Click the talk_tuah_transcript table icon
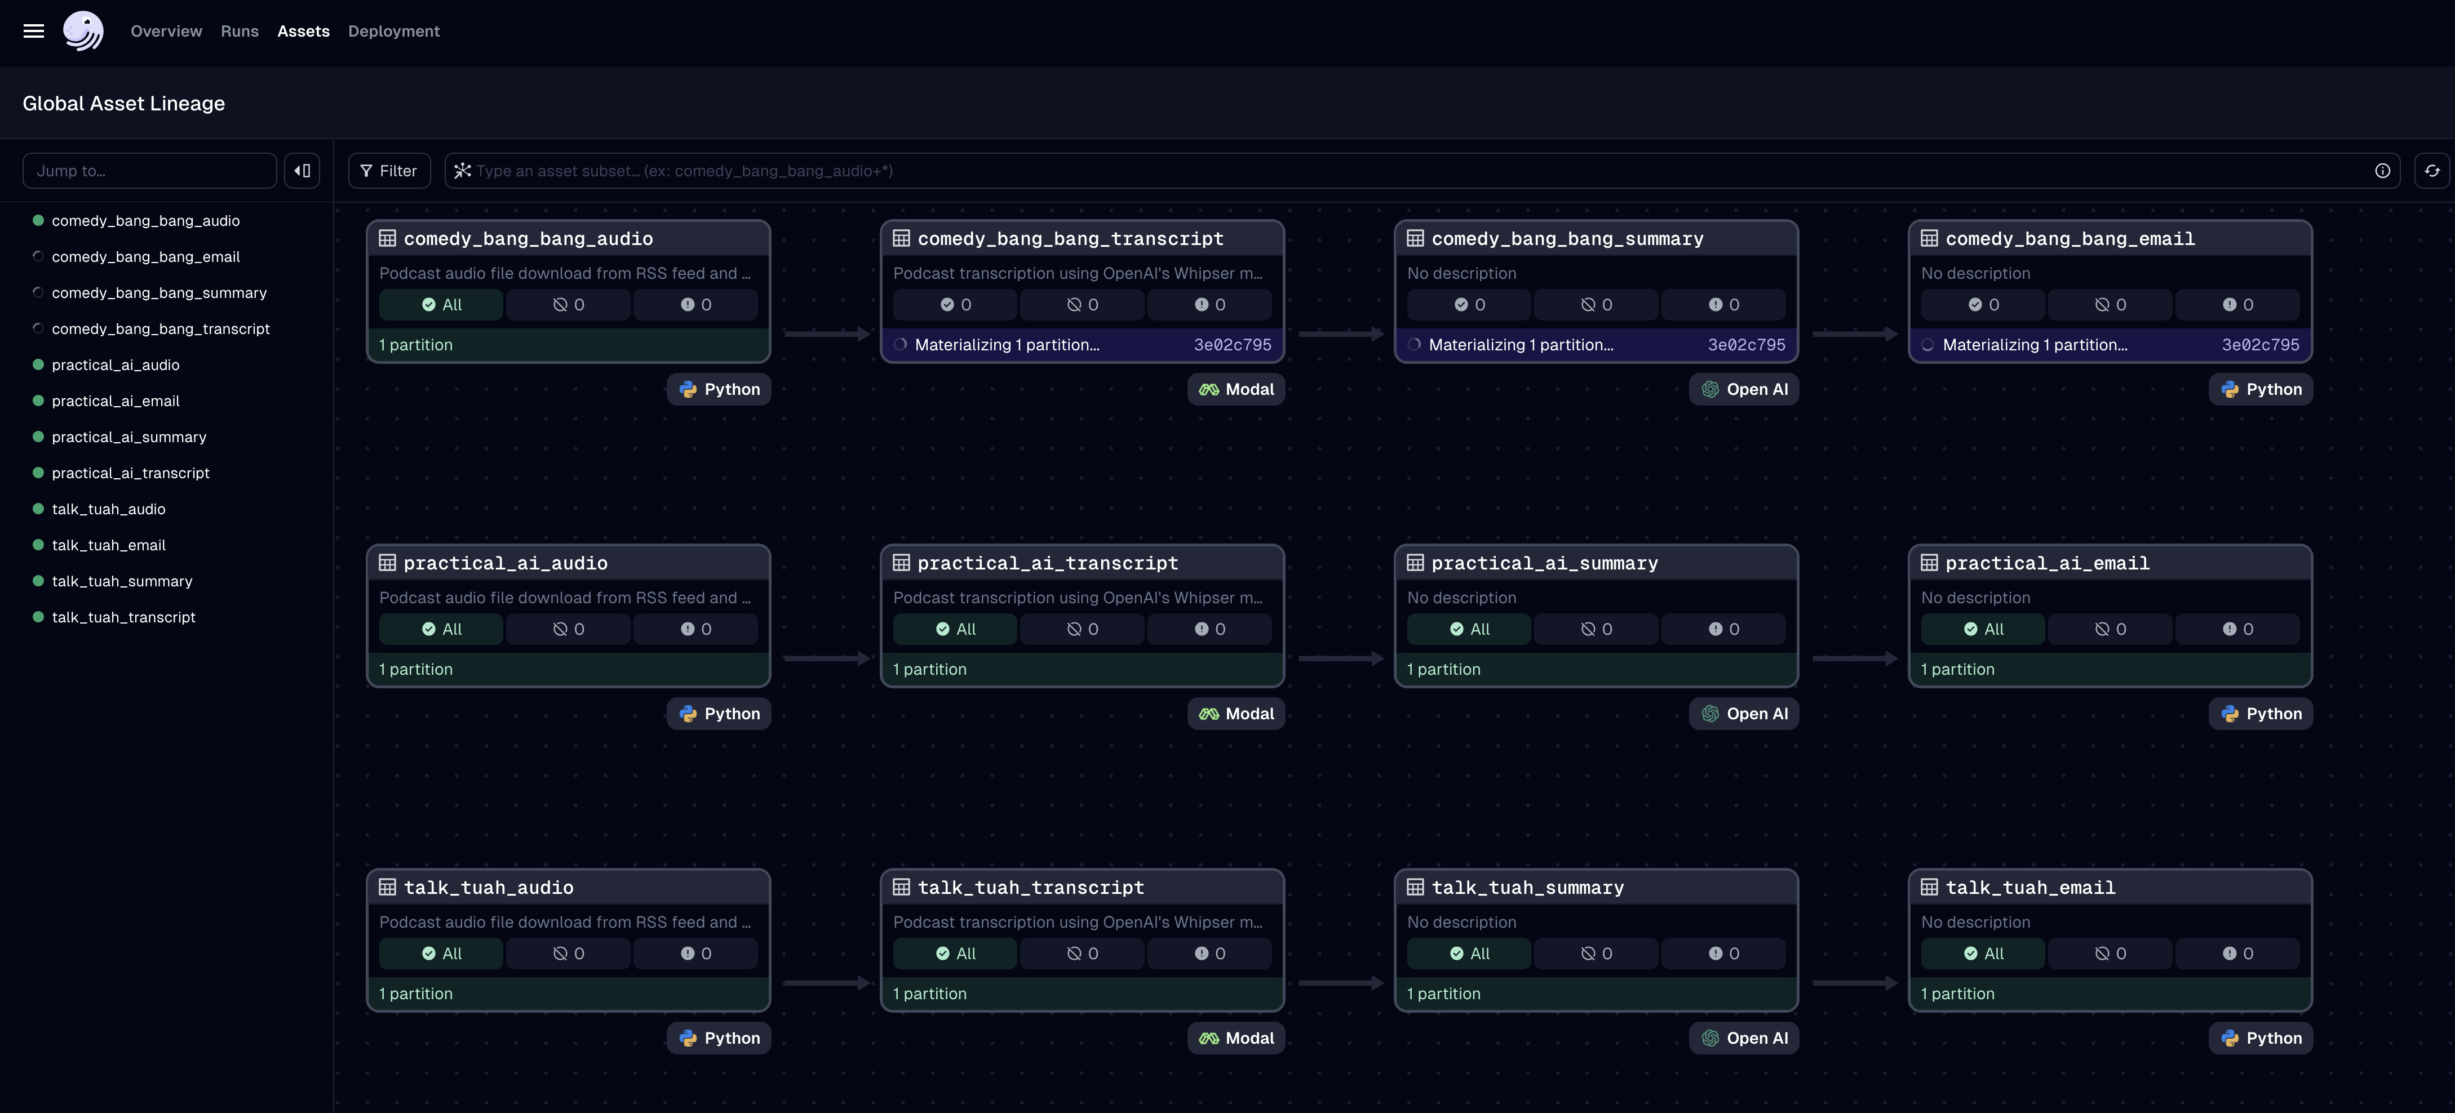The height and width of the screenshot is (1113, 2455). [x=902, y=887]
